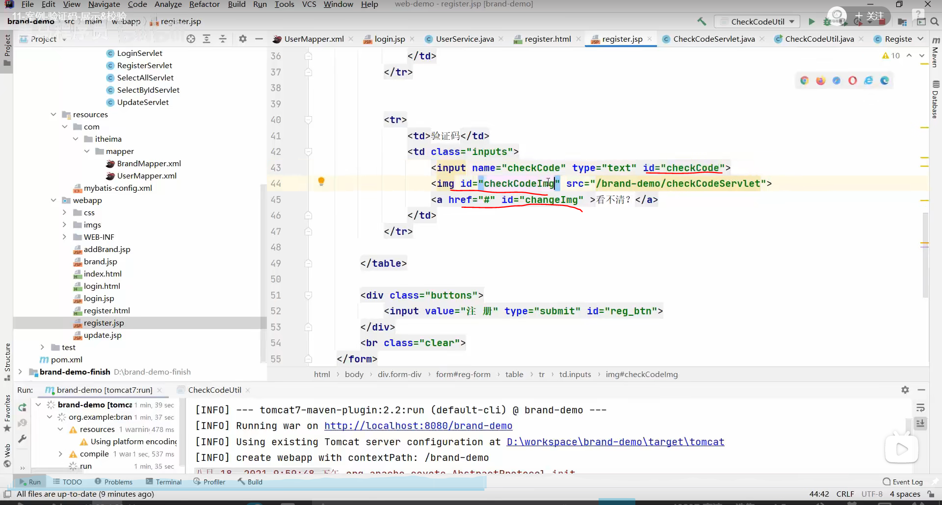Click Select Opened File target icon
The height and width of the screenshot is (505, 942).
191,39
